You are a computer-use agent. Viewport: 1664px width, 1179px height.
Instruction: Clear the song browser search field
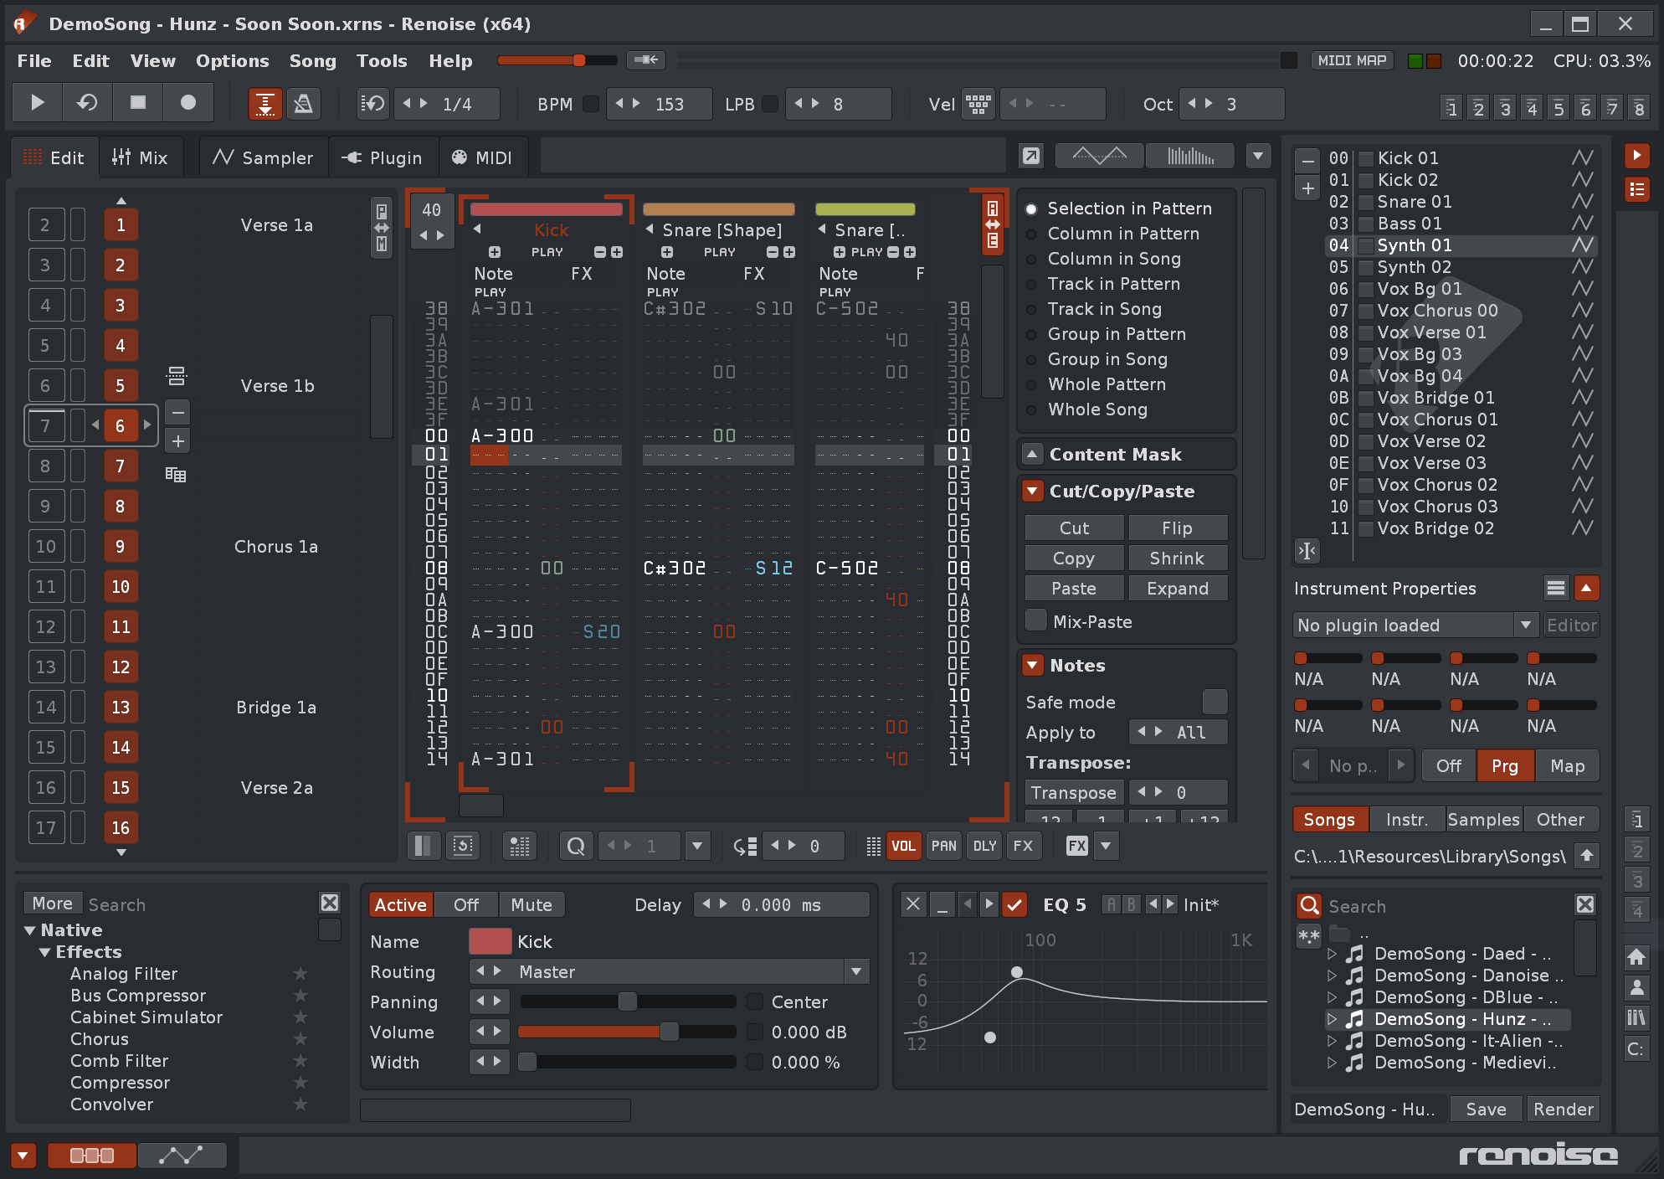[1585, 904]
